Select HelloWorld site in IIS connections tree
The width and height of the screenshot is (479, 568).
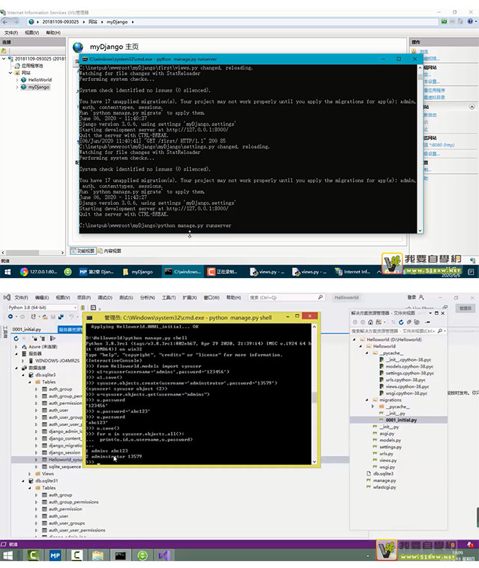[x=40, y=79]
